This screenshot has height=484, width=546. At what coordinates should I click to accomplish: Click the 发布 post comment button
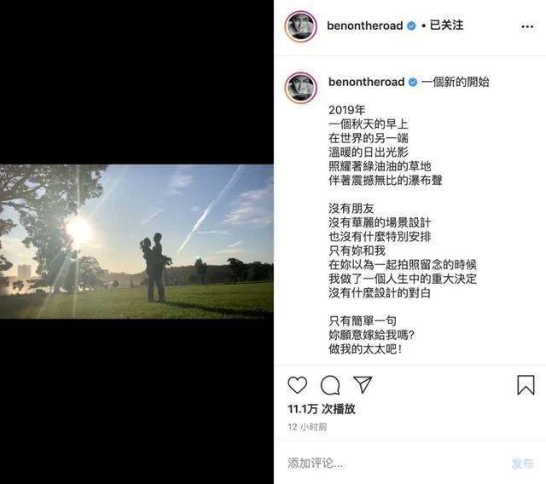522,464
